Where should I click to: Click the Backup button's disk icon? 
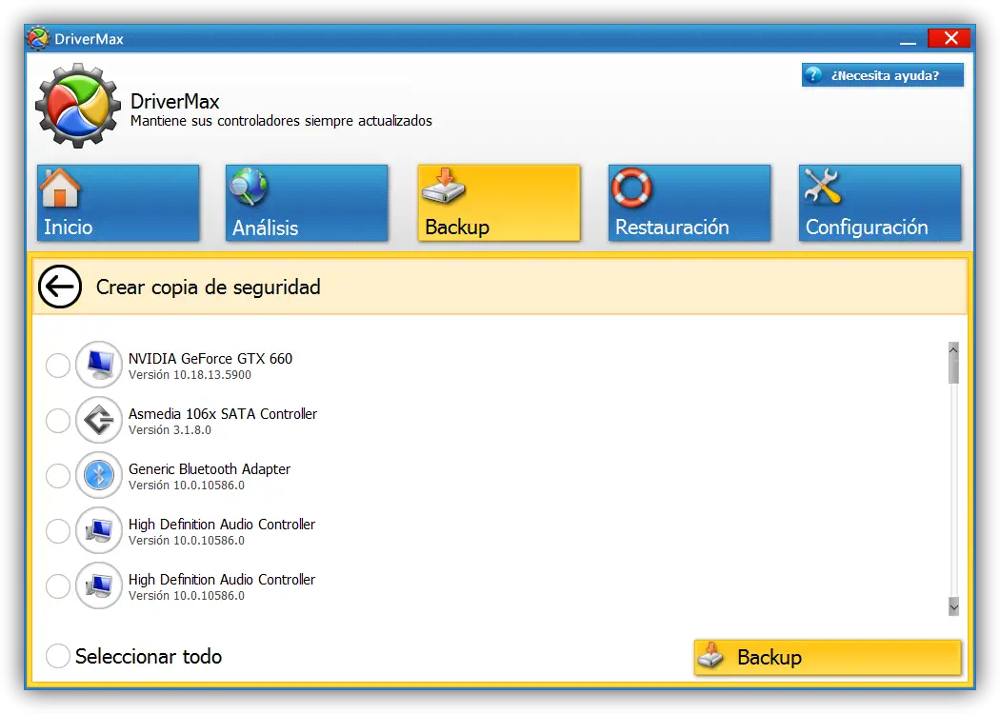[x=711, y=656]
